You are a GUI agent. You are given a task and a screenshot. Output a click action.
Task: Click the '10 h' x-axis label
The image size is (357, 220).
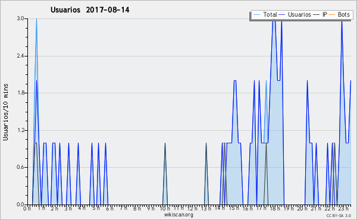tap(165, 209)
